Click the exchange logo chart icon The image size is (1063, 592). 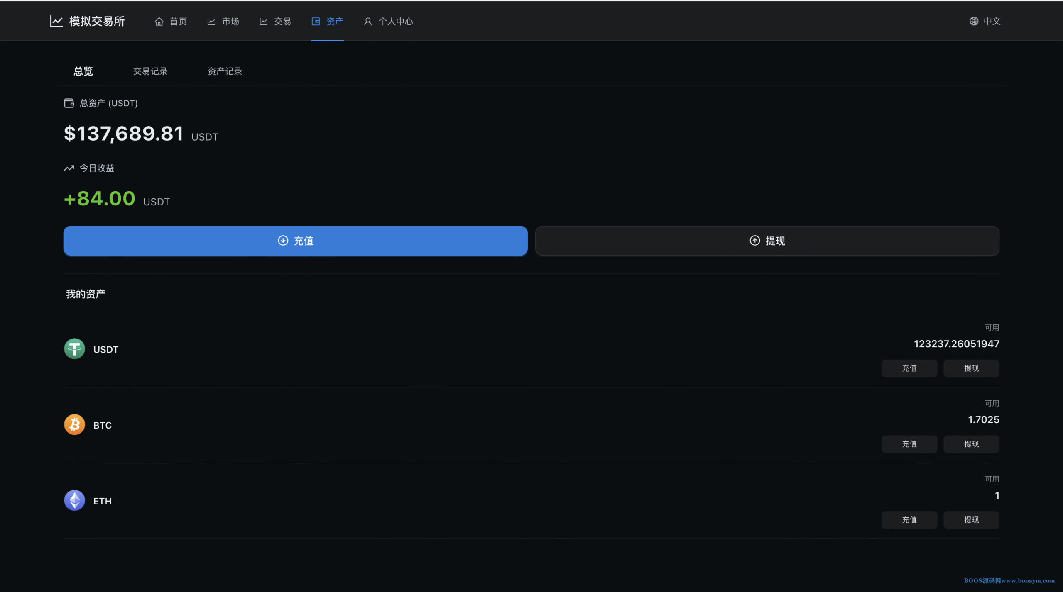pyautogui.click(x=56, y=21)
